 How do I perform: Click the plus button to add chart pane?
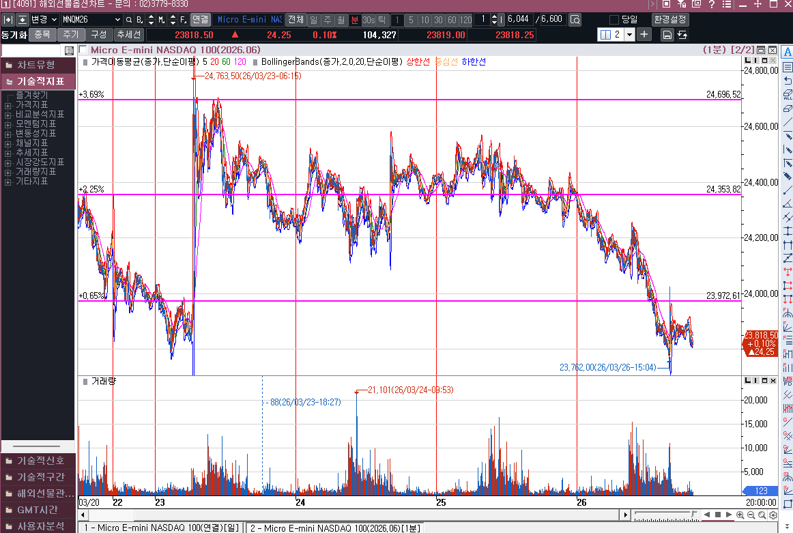[644, 34]
